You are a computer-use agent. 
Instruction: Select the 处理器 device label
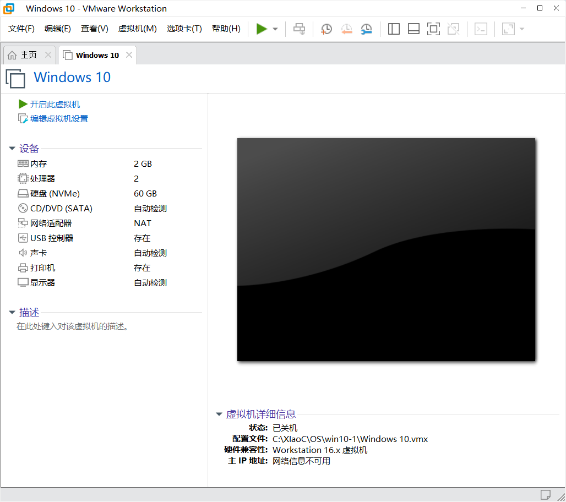[42, 179]
